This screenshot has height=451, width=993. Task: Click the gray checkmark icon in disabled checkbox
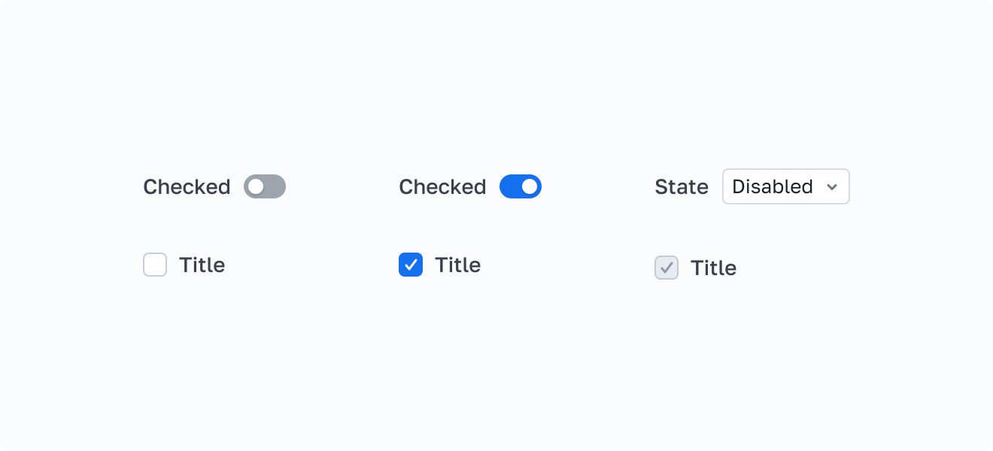point(667,268)
